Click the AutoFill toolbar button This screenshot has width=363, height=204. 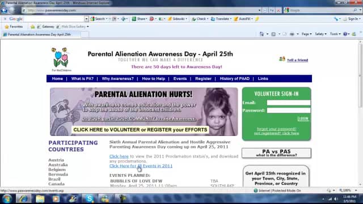tap(243, 19)
